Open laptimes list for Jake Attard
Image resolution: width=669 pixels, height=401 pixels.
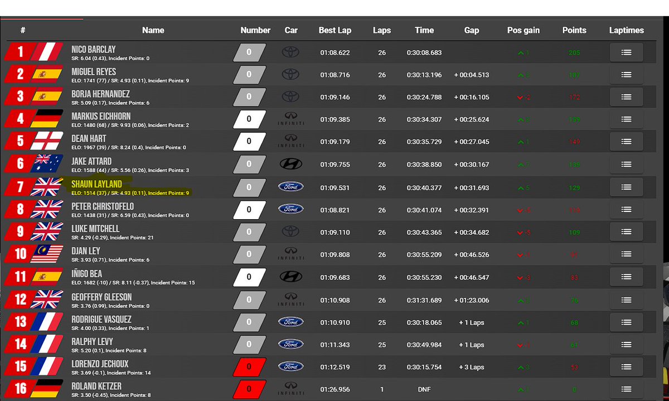click(626, 165)
